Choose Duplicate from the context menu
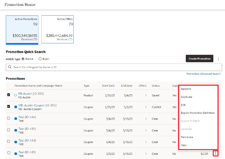225x159 pixels. pyautogui.click(x=186, y=97)
